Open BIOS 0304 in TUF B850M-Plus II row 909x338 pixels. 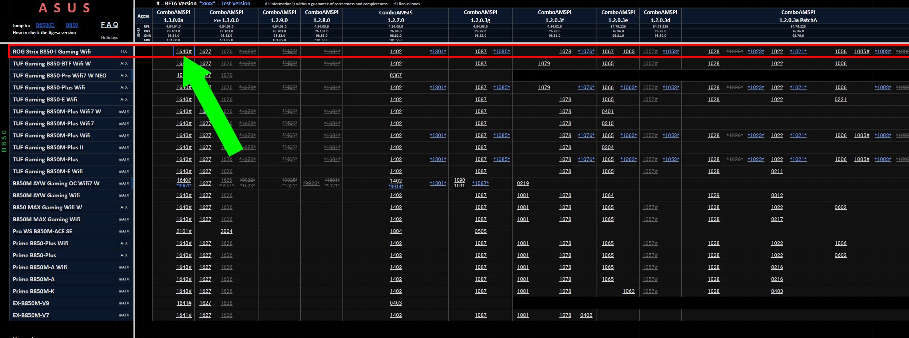click(607, 147)
